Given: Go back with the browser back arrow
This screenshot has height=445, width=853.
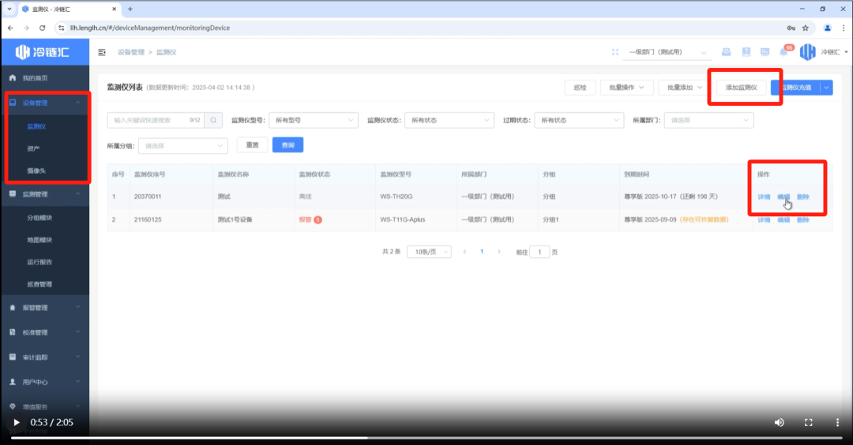Looking at the screenshot, I should tap(10, 28).
